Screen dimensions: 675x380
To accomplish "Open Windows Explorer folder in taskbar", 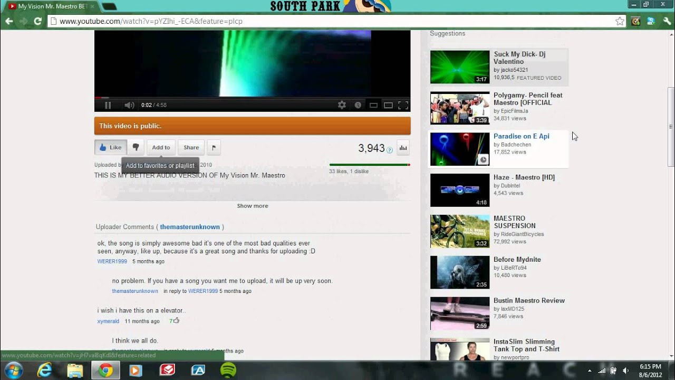I will pyautogui.click(x=75, y=370).
